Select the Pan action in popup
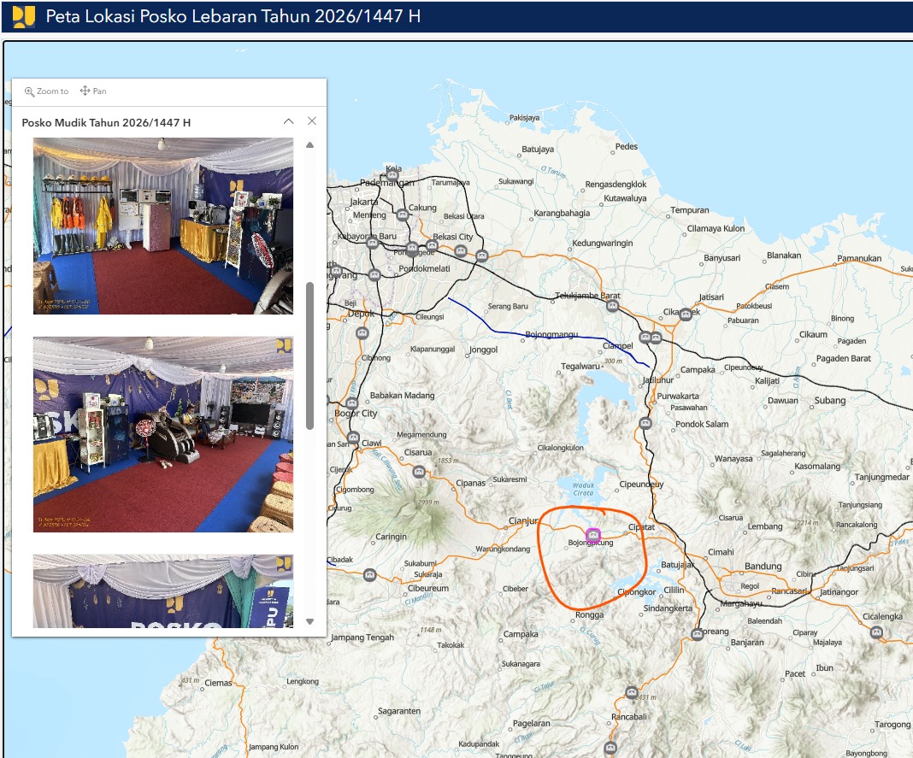The height and width of the screenshot is (758, 913). click(x=93, y=91)
